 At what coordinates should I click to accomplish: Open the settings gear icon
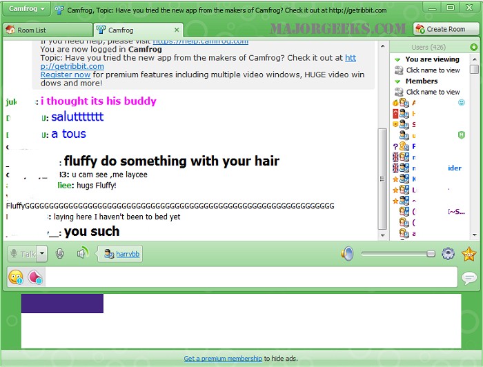point(448,254)
